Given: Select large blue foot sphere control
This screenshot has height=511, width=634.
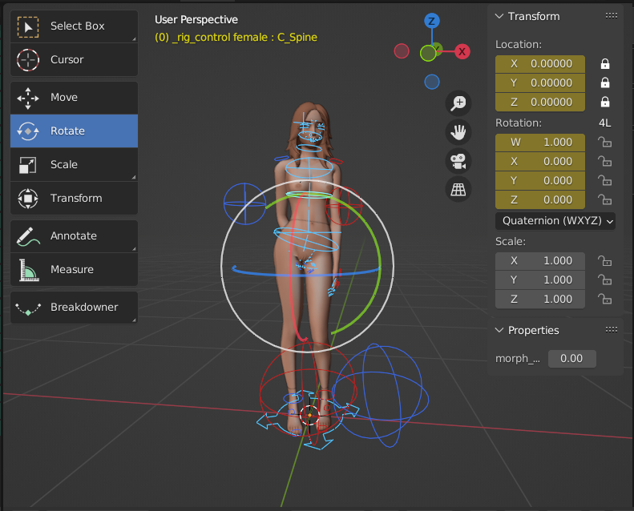Looking at the screenshot, I should pyautogui.click(x=380, y=396).
